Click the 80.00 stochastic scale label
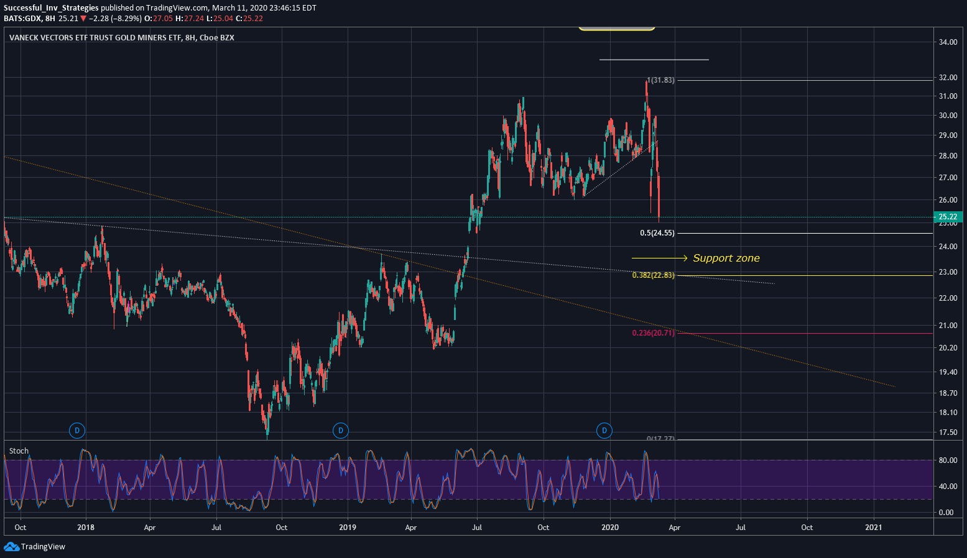The width and height of the screenshot is (967, 558). click(948, 460)
